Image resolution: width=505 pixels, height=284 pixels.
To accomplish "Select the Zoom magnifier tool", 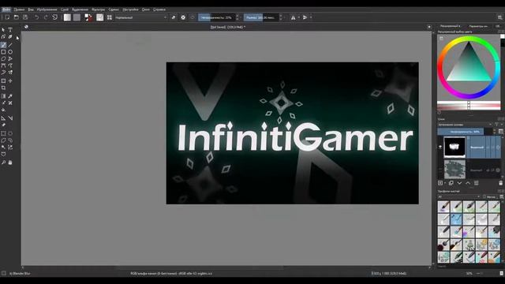I will pyautogui.click(x=3, y=163).
